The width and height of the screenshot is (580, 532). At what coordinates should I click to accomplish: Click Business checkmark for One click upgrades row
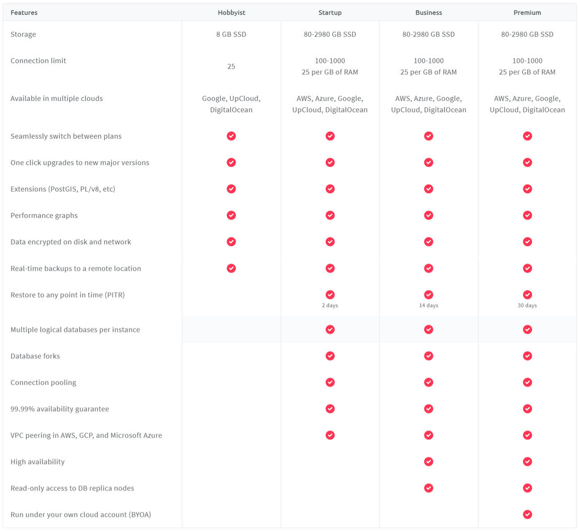(428, 162)
